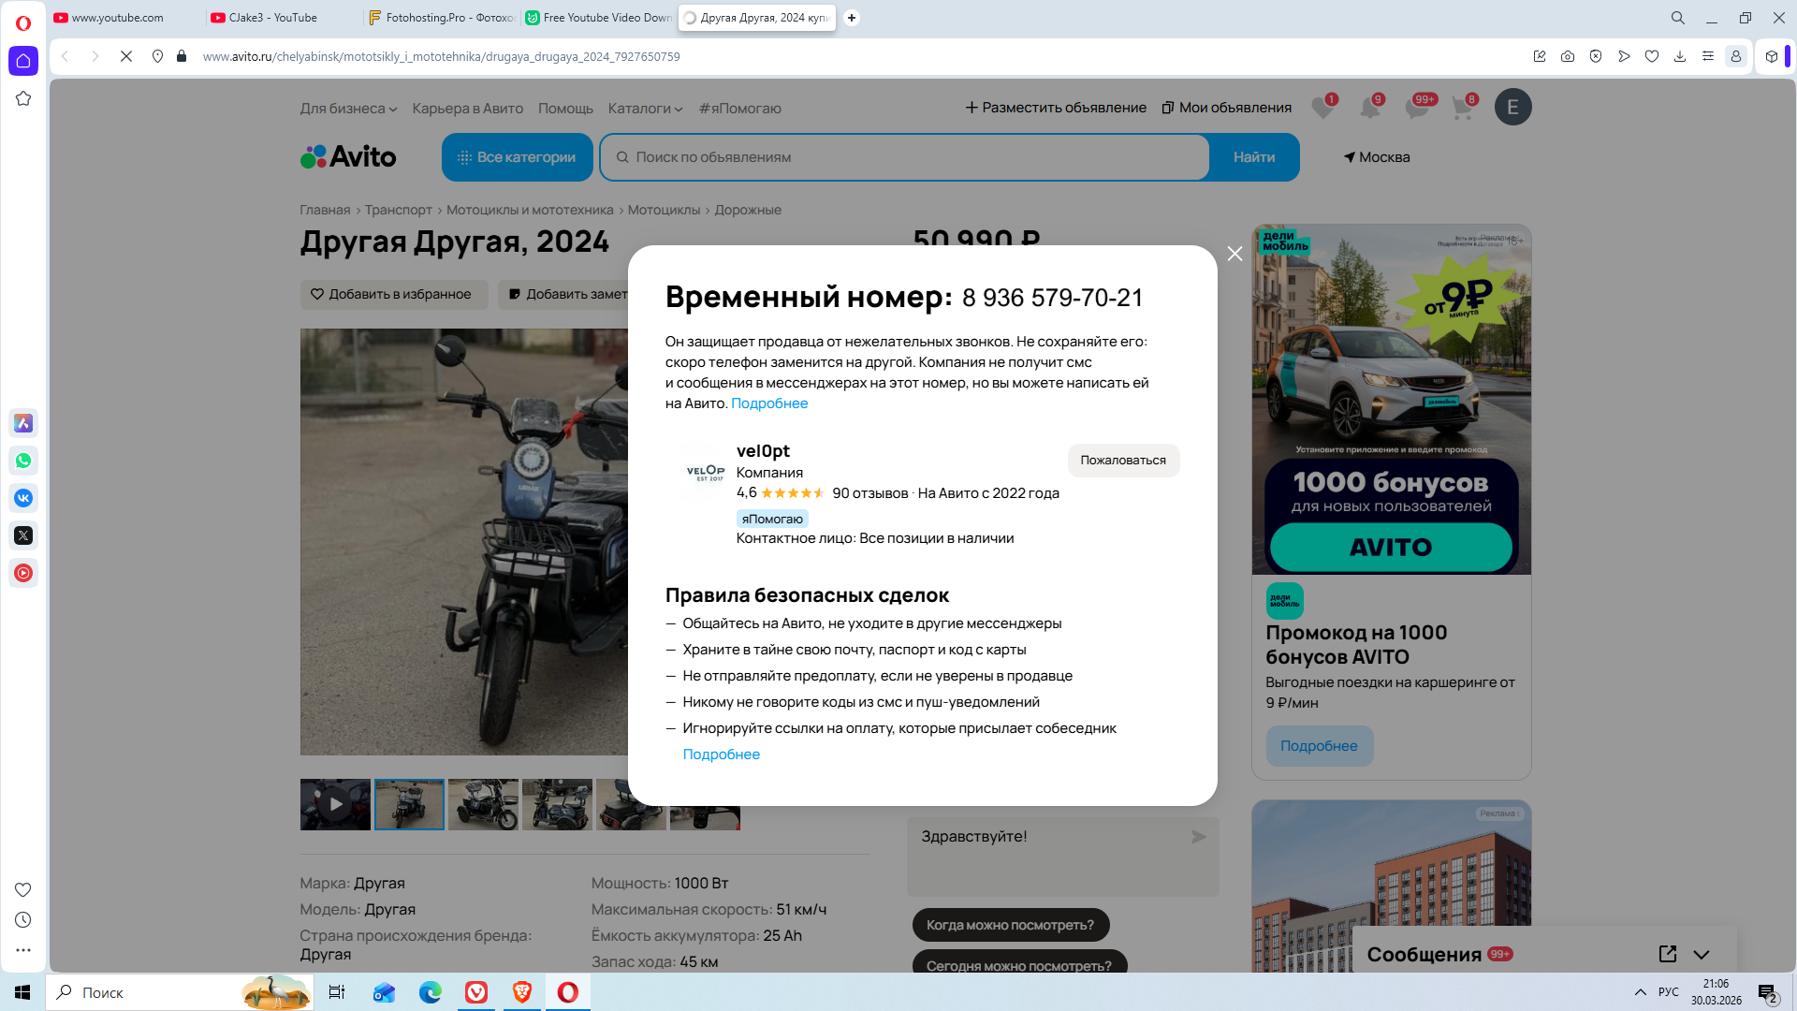Open the Avito shopping cart icon
Screen dimensions: 1797x1011
click(1462, 108)
